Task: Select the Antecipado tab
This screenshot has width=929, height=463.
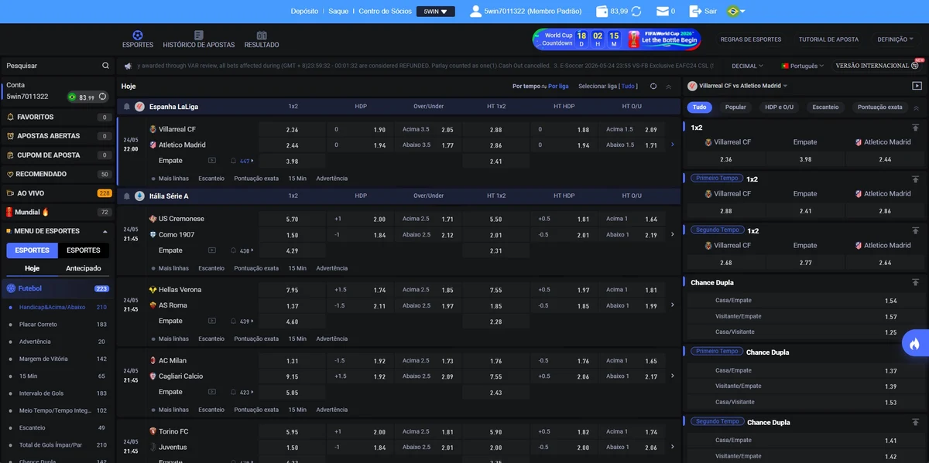Action: point(84,268)
